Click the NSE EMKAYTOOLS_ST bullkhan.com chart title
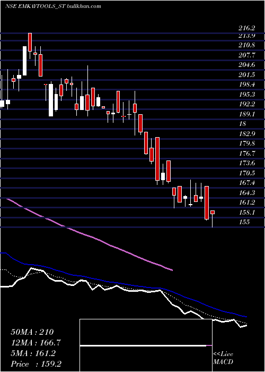Viewport: 265px width, 372px height. click(x=53, y=6)
